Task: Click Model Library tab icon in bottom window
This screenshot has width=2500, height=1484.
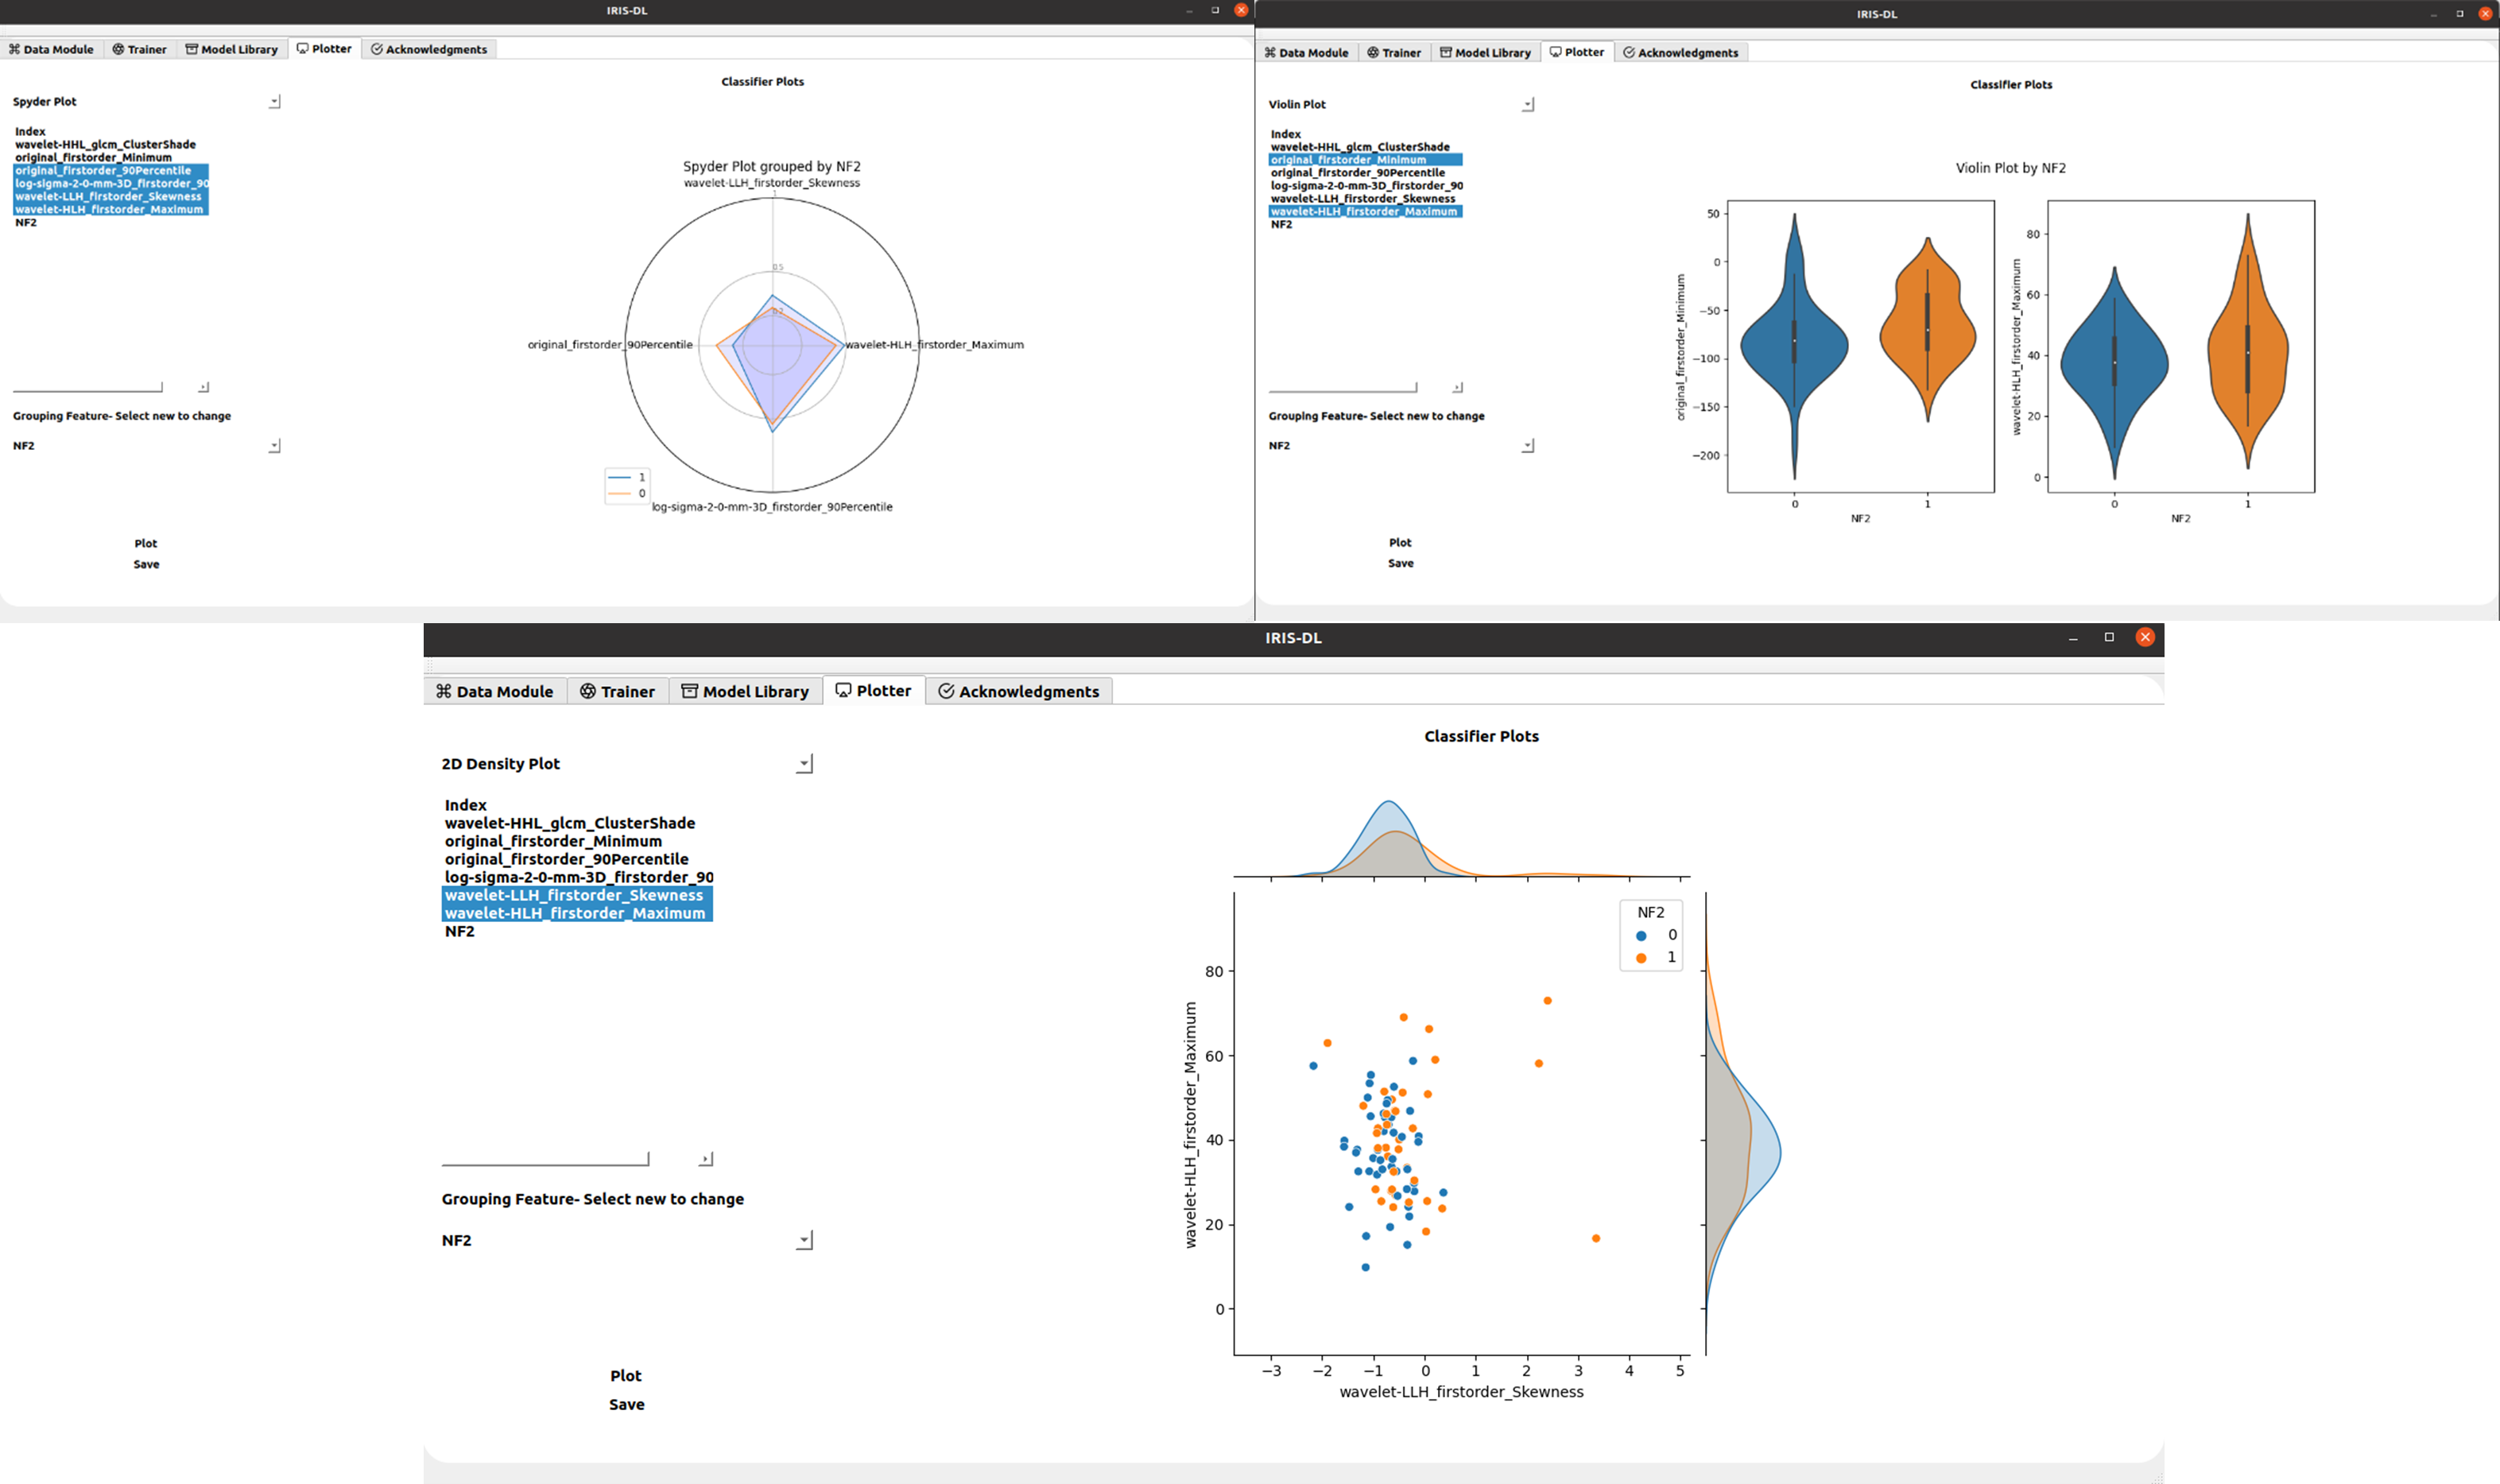Action: [x=689, y=691]
